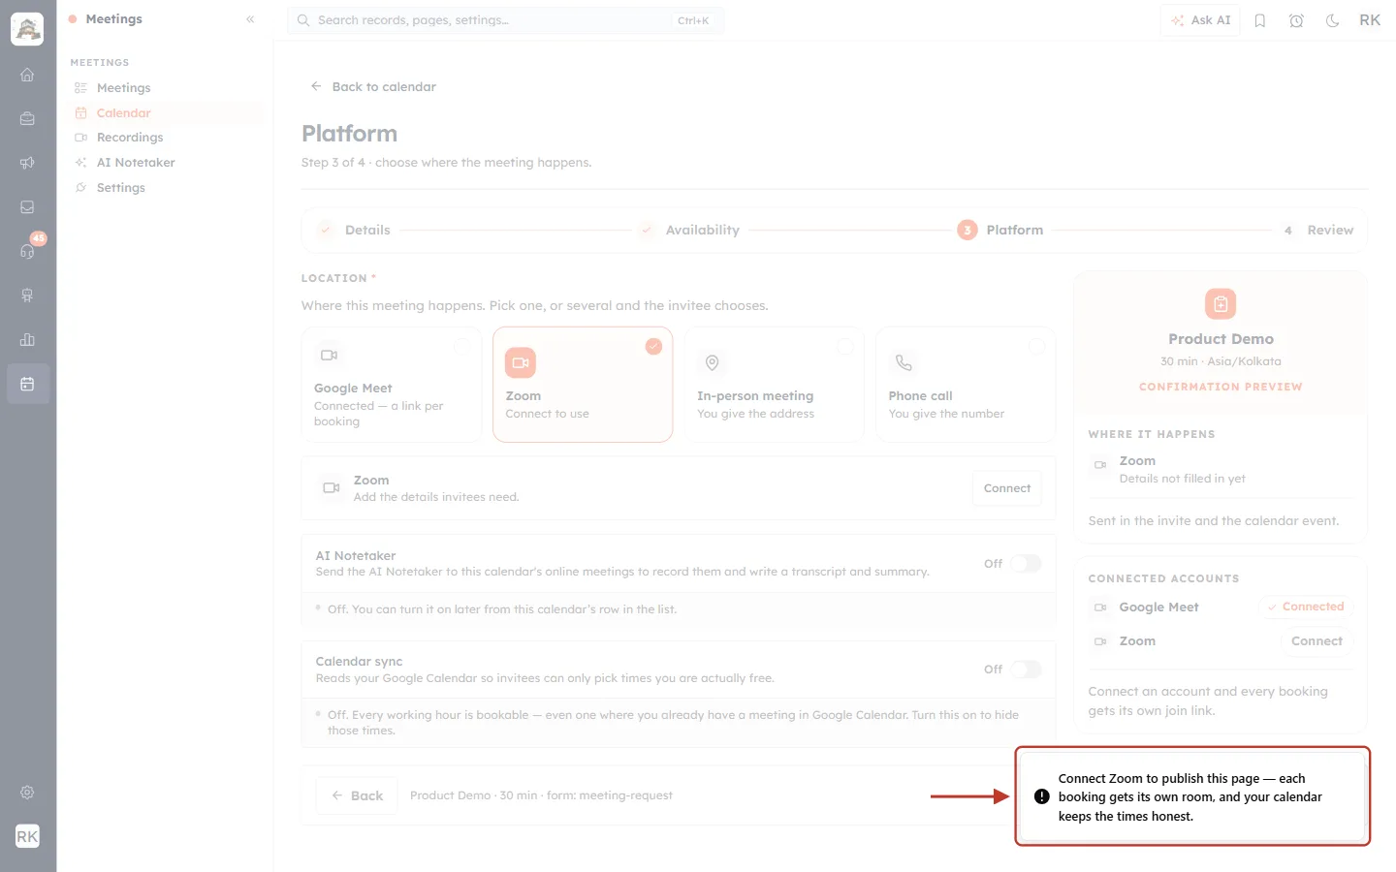Click Connect in the Zoom details row
The height and width of the screenshot is (872, 1396).
1007,488
